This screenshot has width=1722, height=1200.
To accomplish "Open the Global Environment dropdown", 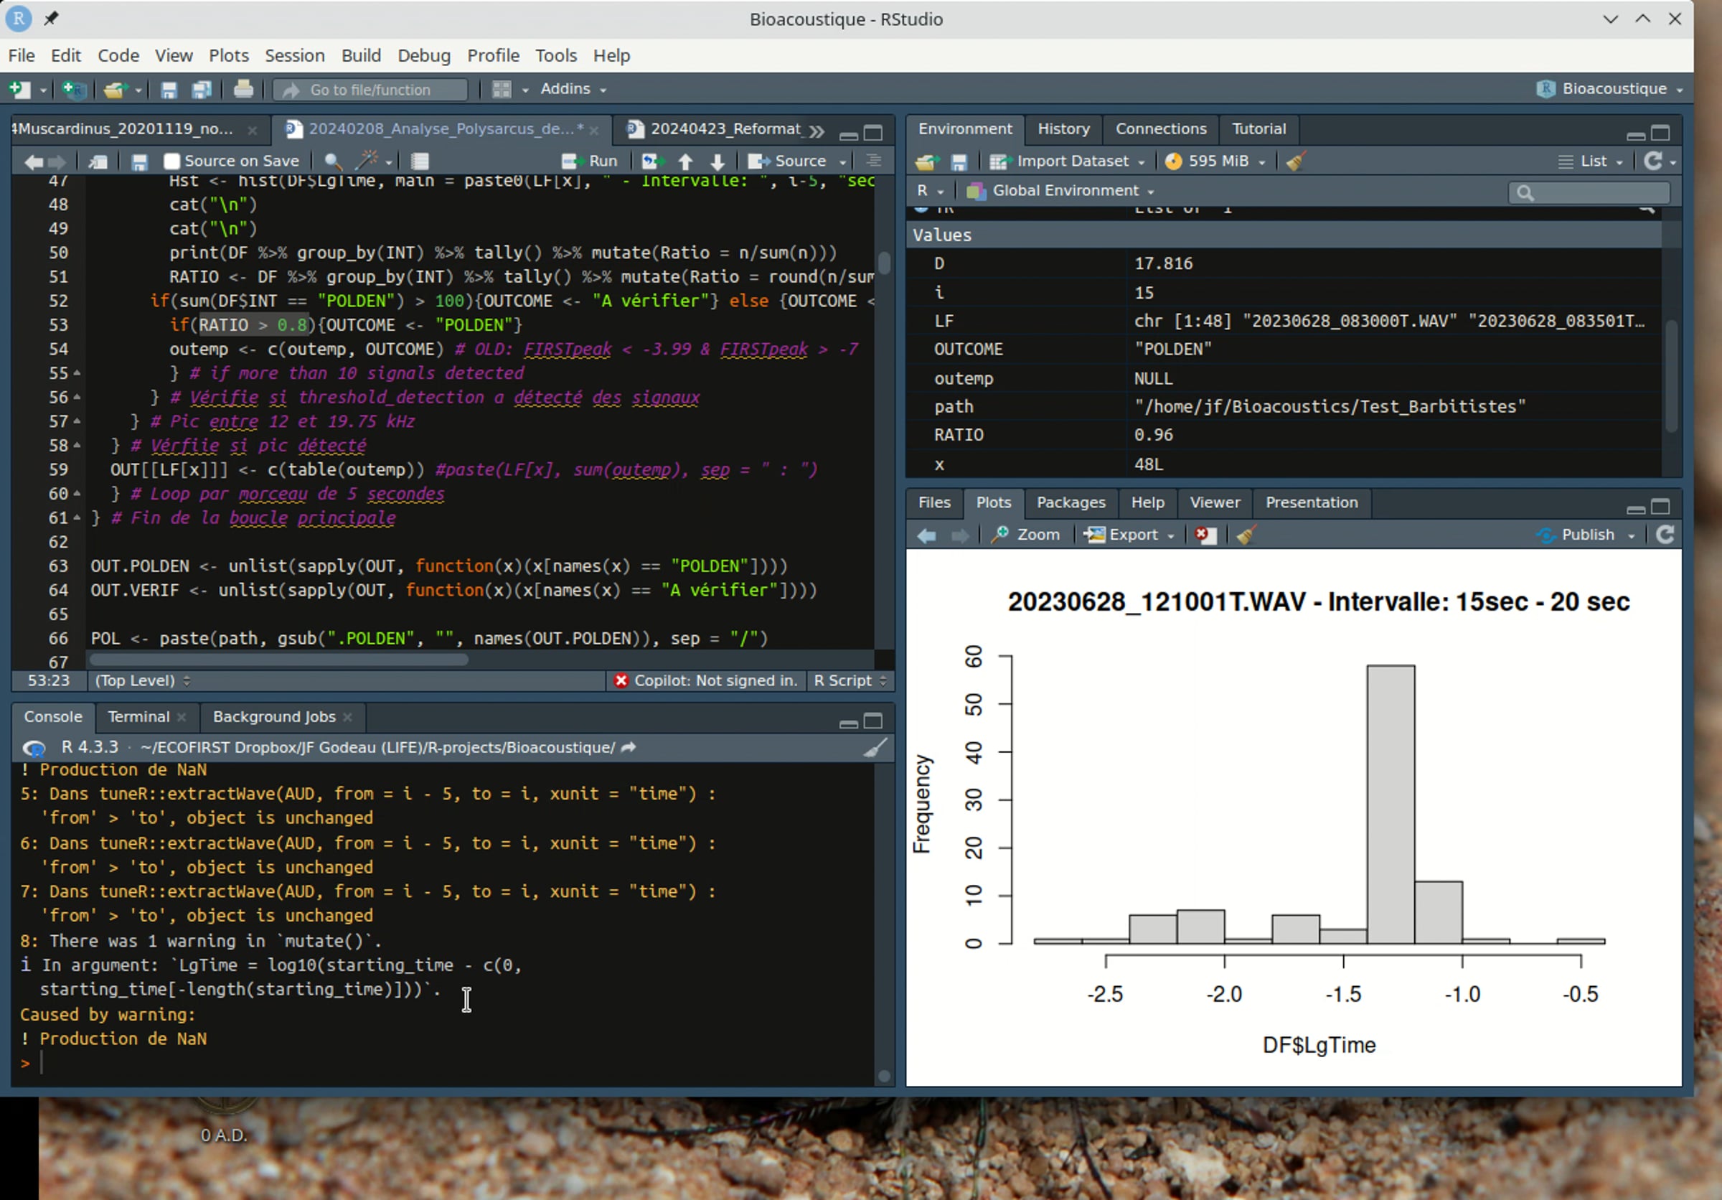I will click(x=1065, y=190).
